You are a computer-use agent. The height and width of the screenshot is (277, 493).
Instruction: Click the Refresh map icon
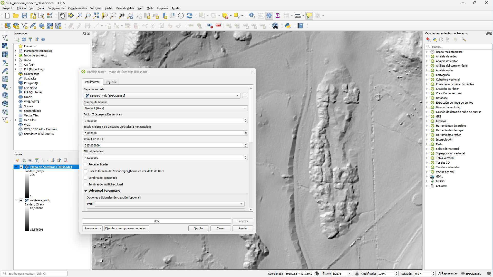click(189, 16)
